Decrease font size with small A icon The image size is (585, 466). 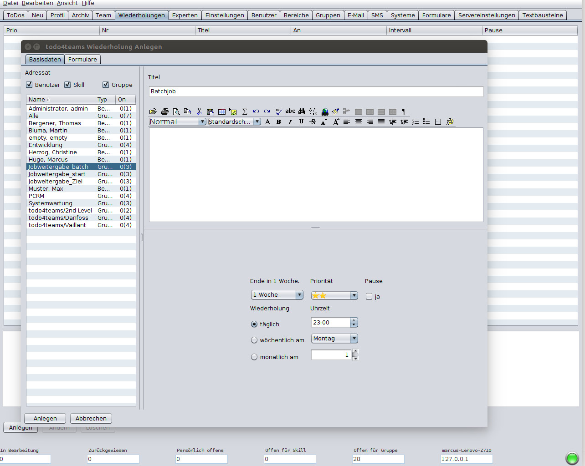click(x=324, y=122)
